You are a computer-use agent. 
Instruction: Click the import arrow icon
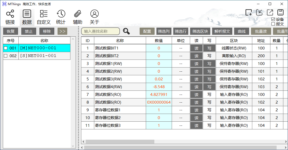(x=259, y=12)
